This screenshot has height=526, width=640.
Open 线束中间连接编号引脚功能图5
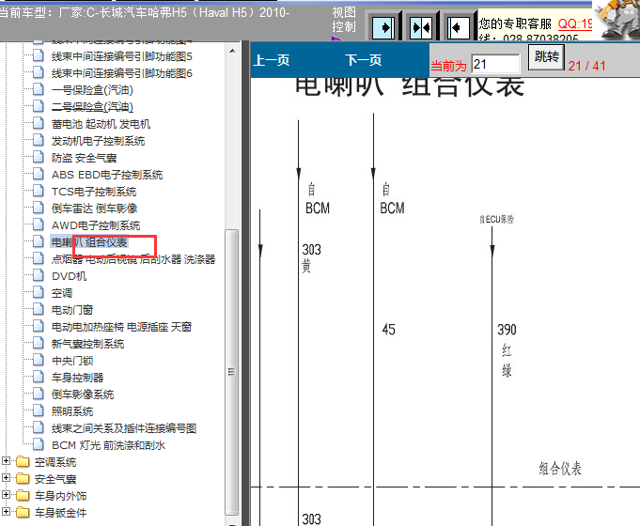coord(121,56)
